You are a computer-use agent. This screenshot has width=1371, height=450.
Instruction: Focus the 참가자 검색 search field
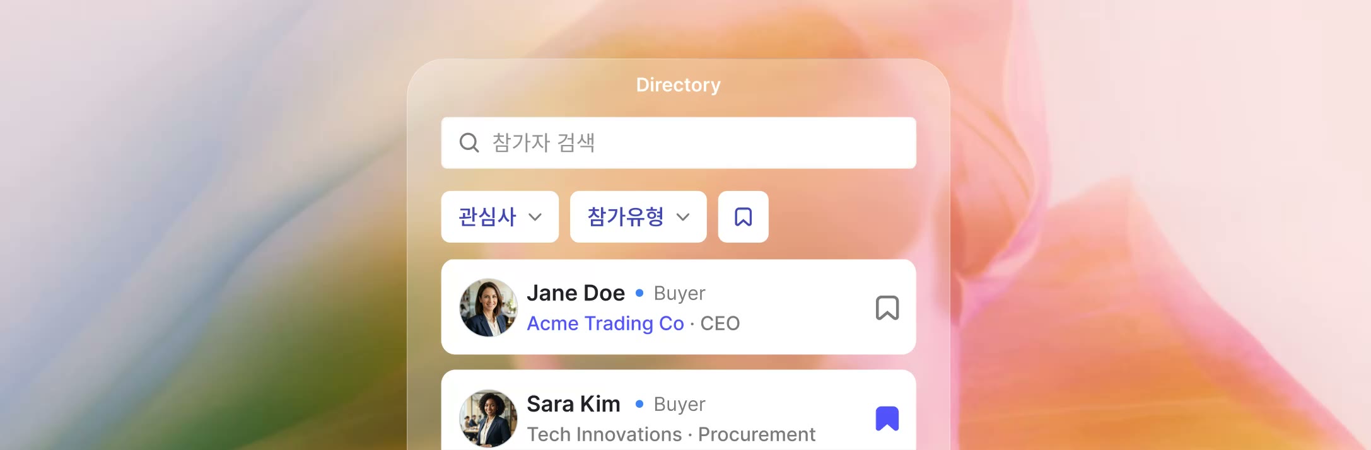(x=679, y=142)
